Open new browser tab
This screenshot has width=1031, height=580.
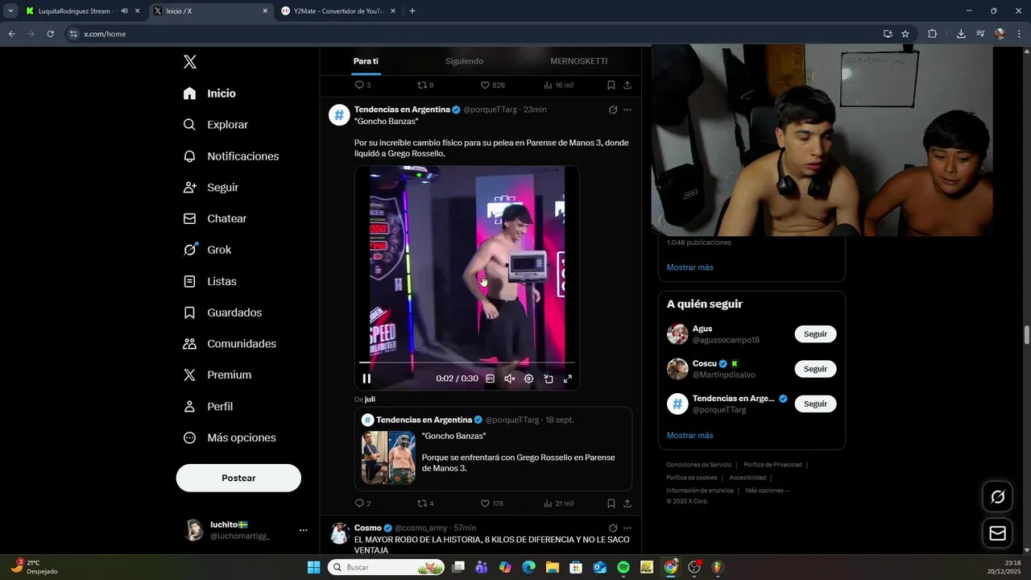point(412,11)
